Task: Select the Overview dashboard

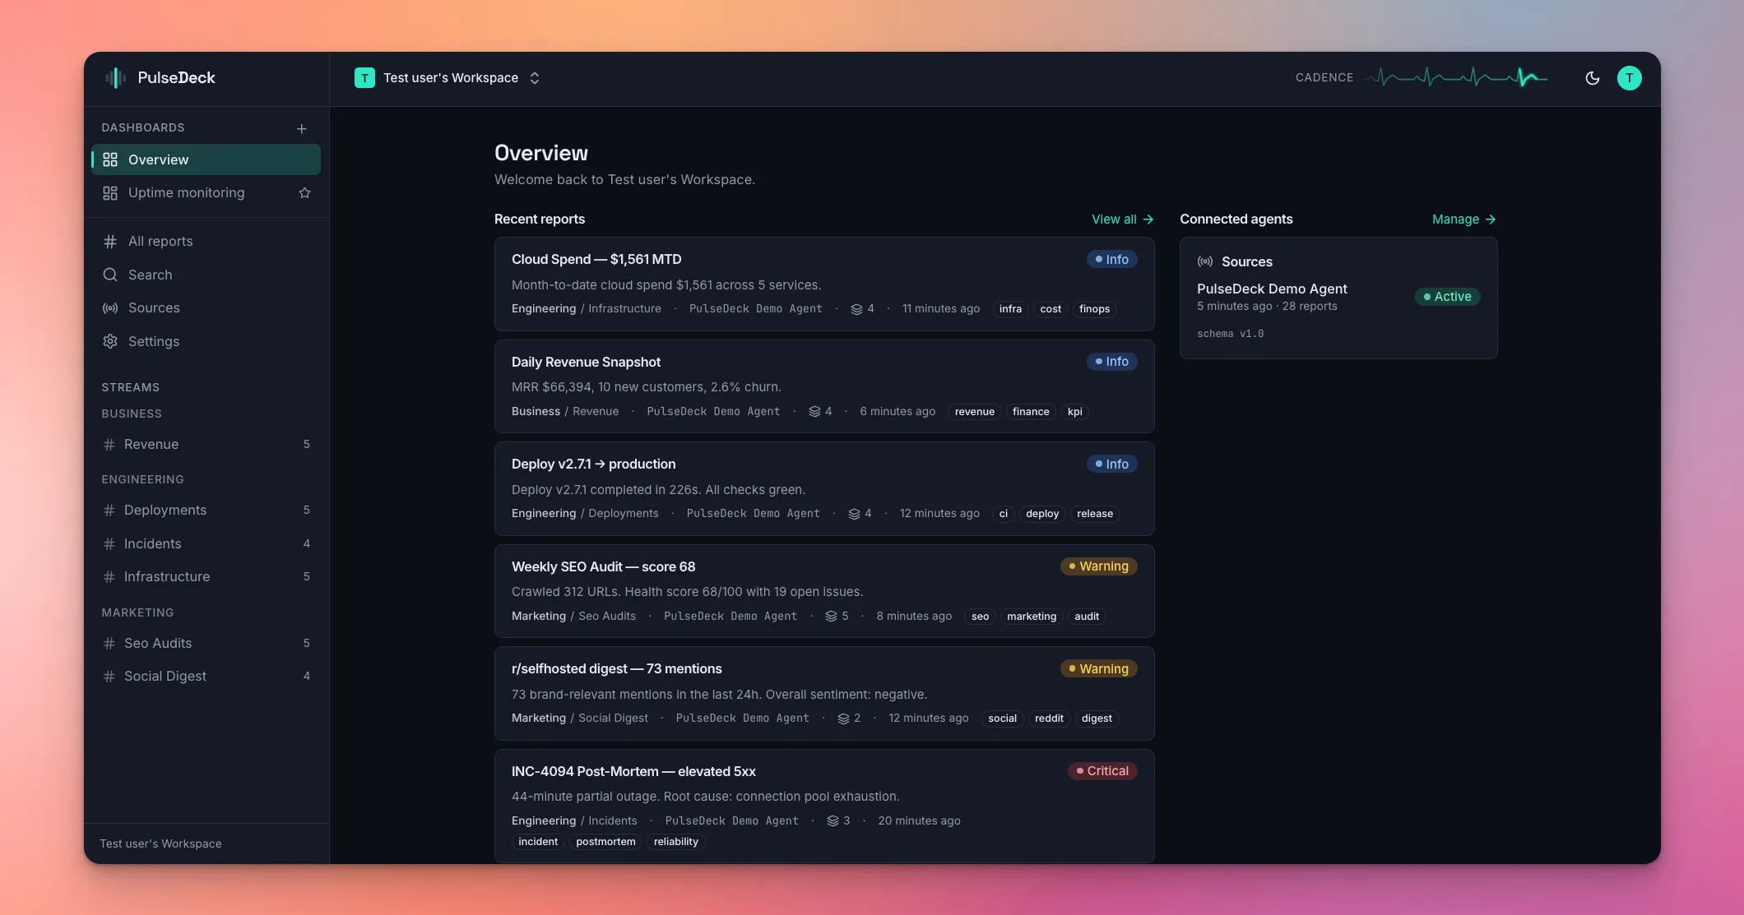Action: (206, 159)
